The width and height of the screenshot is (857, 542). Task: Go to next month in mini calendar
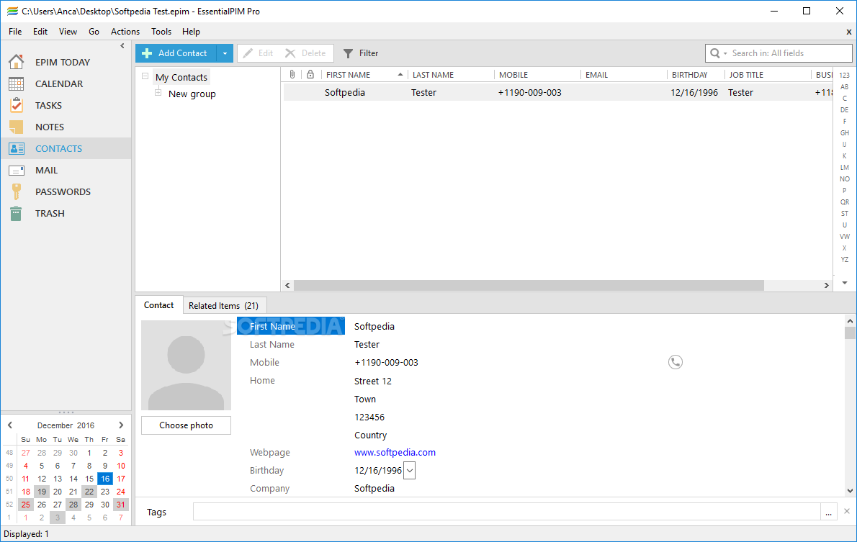pyautogui.click(x=121, y=425)
